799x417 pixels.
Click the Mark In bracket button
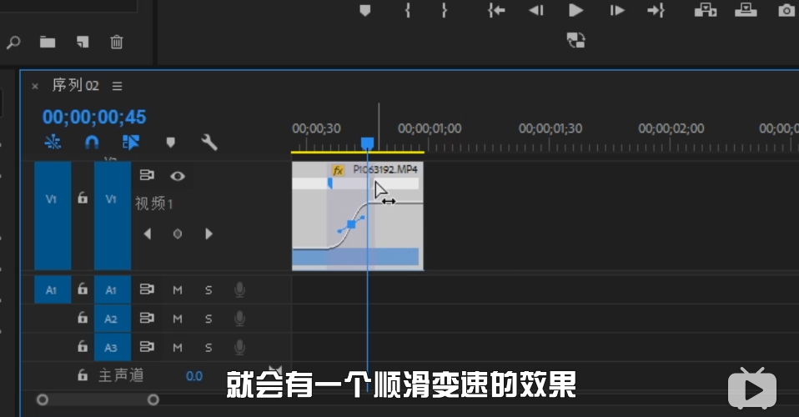pyautogui.click(x=408, y=10)
